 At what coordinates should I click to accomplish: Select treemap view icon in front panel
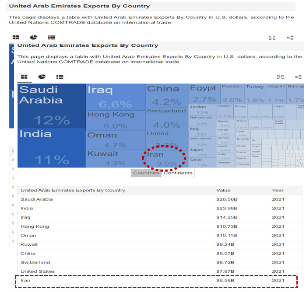[x=24, y=76]
